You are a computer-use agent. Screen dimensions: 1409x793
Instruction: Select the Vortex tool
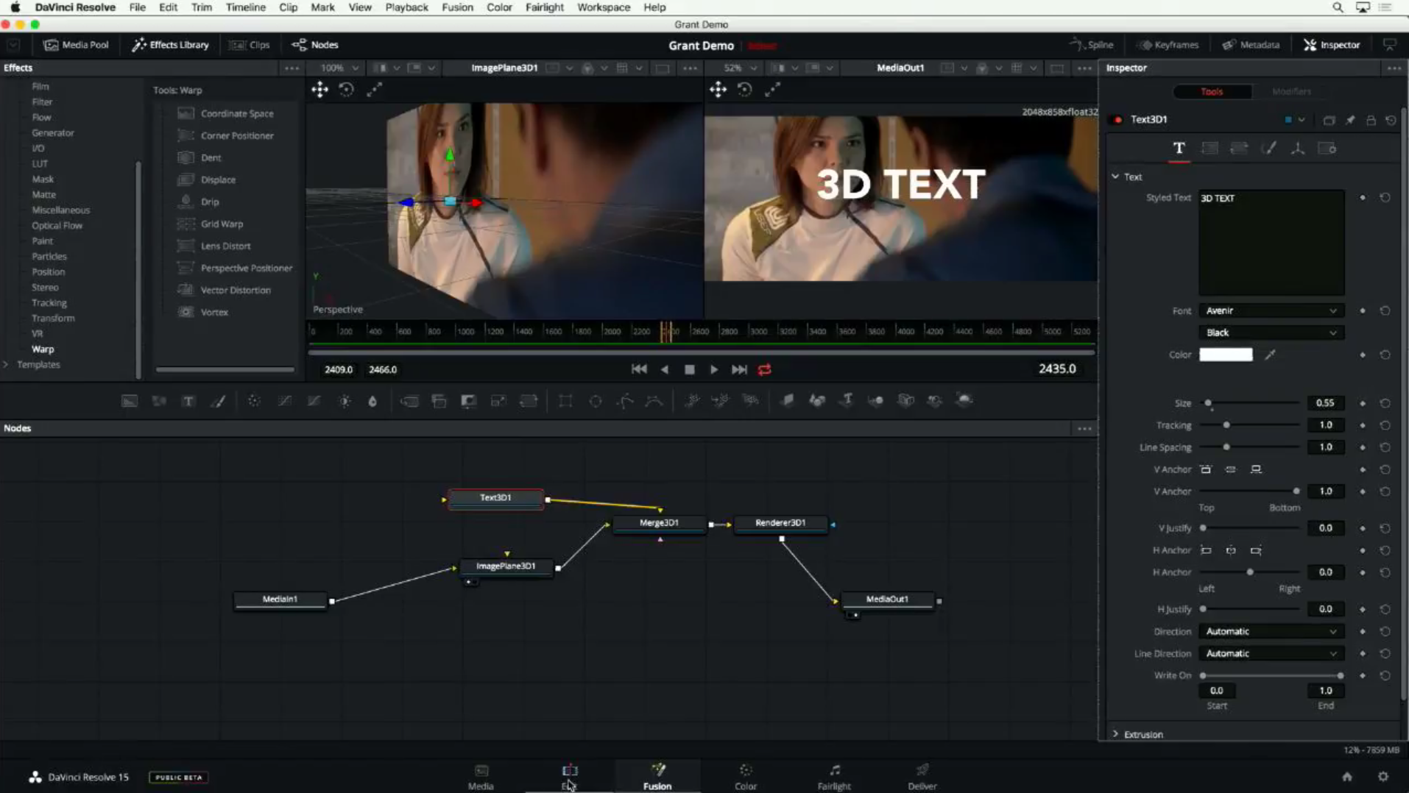pyautogui.click(x=214, y=312)
